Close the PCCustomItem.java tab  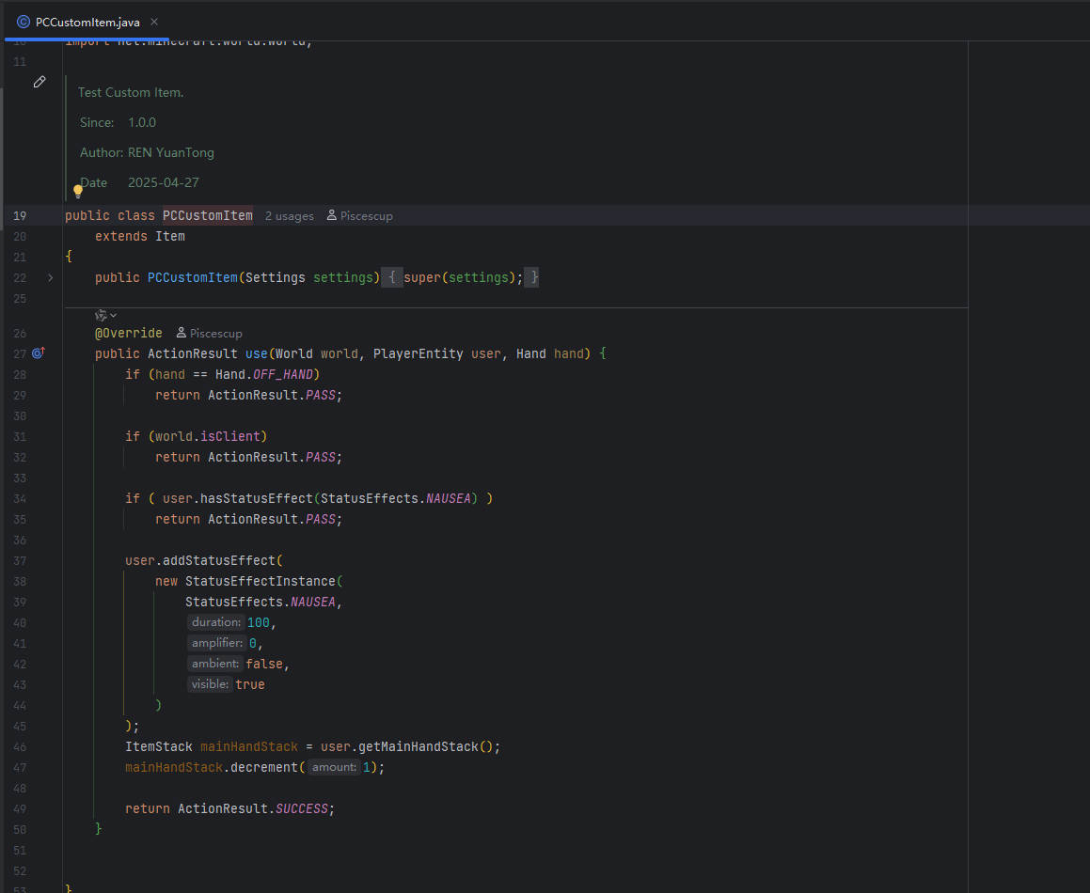click(154, 23)
